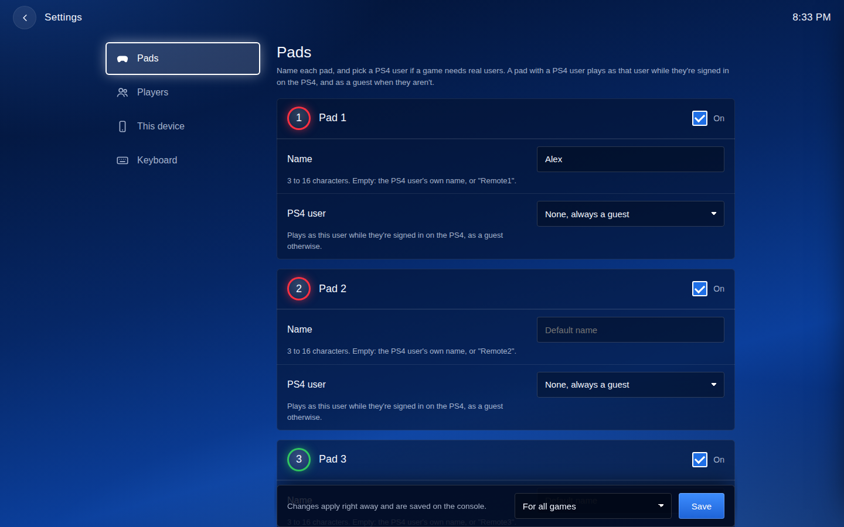The image size is (844, 527).
Task: Click the people icon beside Players
Action: 122,93
